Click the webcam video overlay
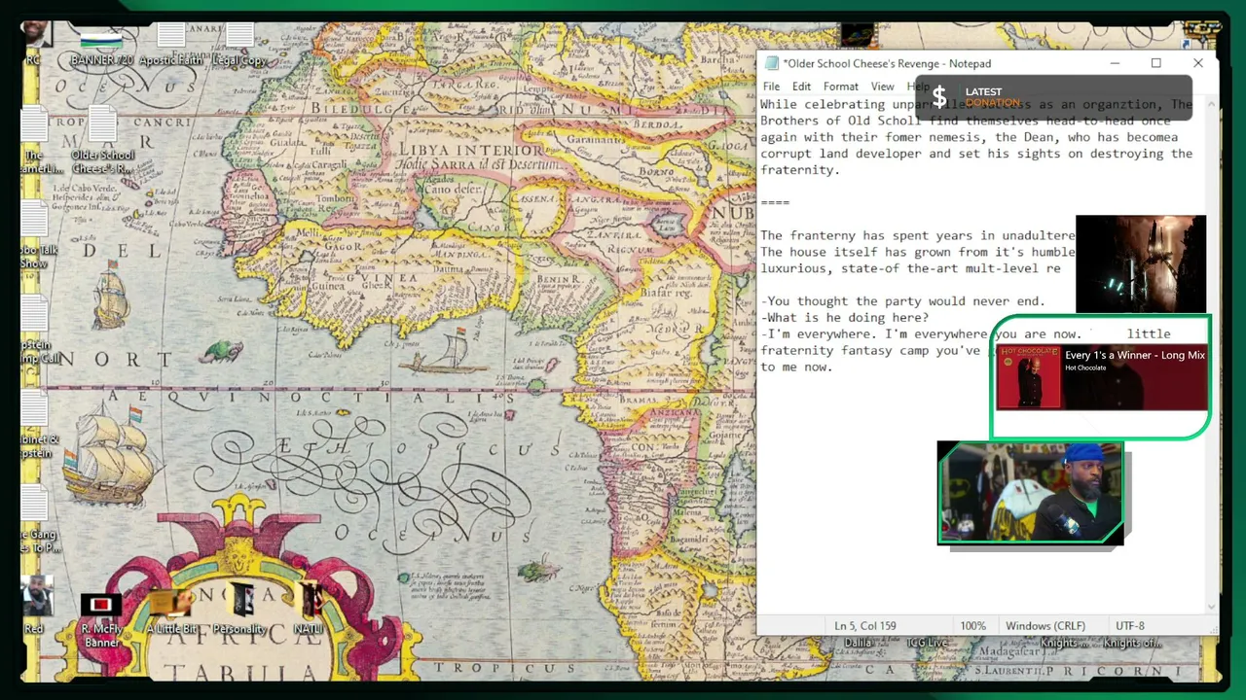The height and width of the screenshot is (700, 1246). pos(1030,493)
